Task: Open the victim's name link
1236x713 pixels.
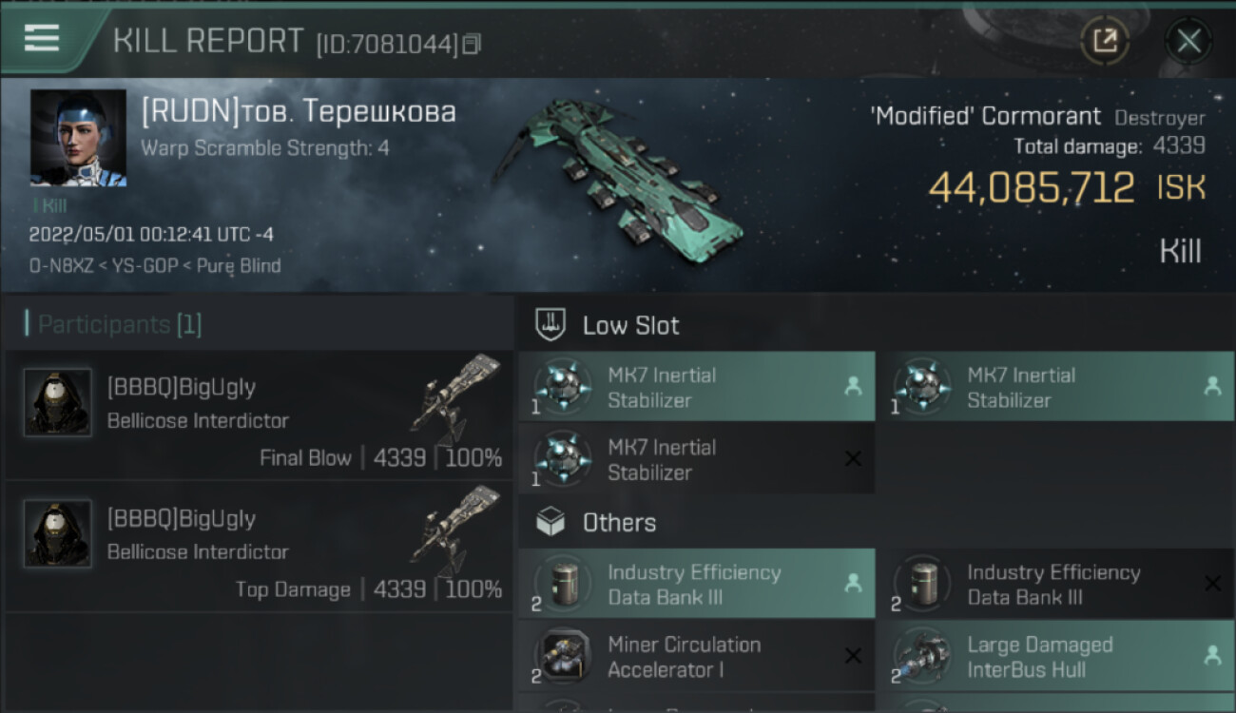Action: (x=299, y=112)
